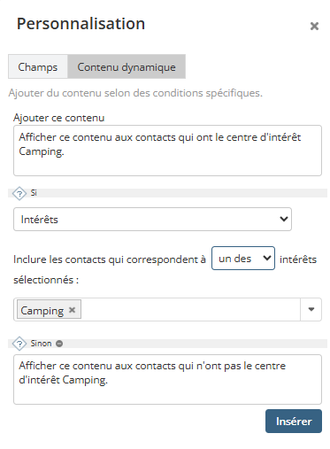Image resolution: width=330 pixels, height=449 pixels.
Task: Click the chevron of the "un des" select
Action: pos(267,258)
